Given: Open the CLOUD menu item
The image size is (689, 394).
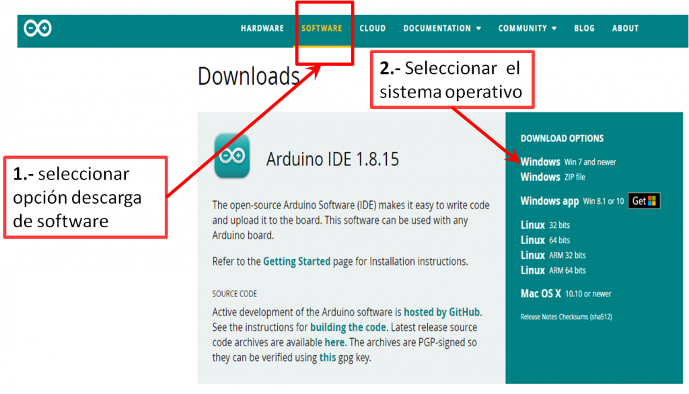Looking at the screenshot, I should [x=373, y=28].
